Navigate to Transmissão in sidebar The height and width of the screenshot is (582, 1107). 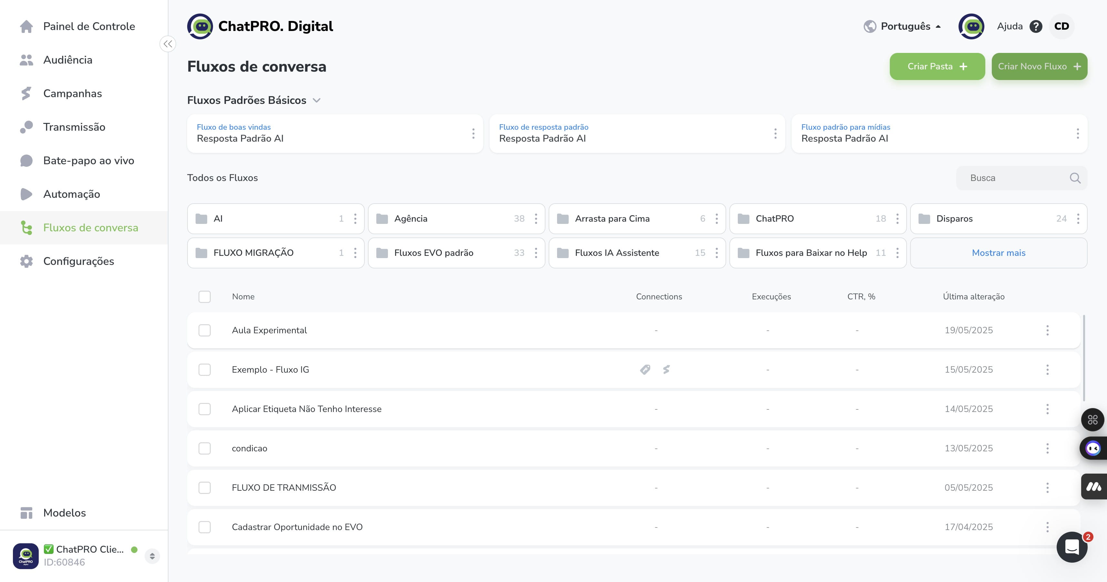pos(84,127)
